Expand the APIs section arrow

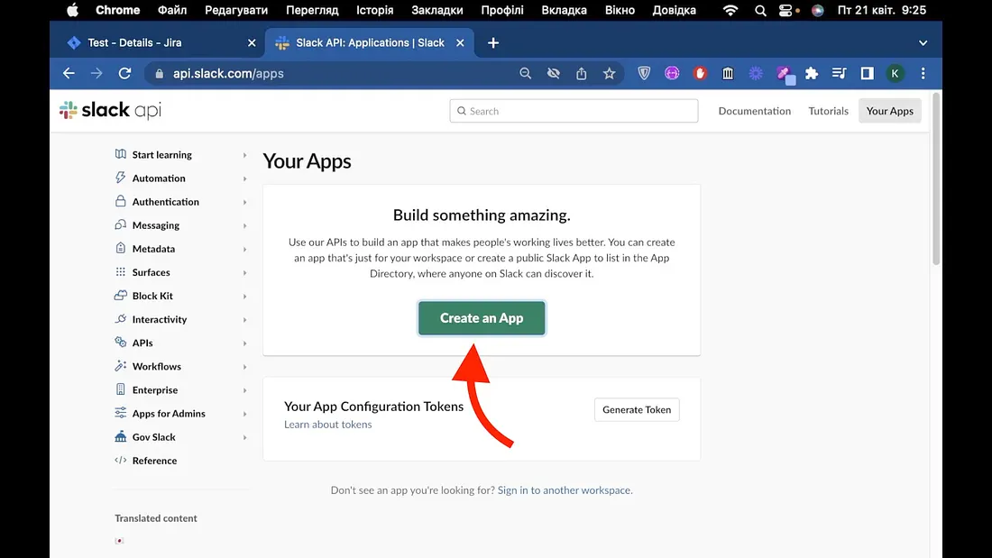coord(244,343)
